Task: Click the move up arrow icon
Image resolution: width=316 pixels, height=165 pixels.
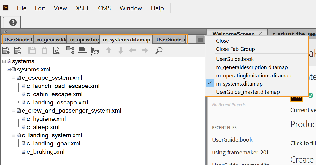Action: coord(109,50)
